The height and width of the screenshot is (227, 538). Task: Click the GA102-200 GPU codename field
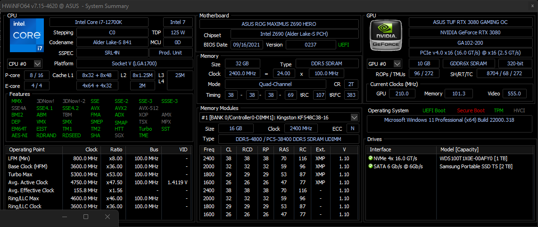[x=470, y=43]
